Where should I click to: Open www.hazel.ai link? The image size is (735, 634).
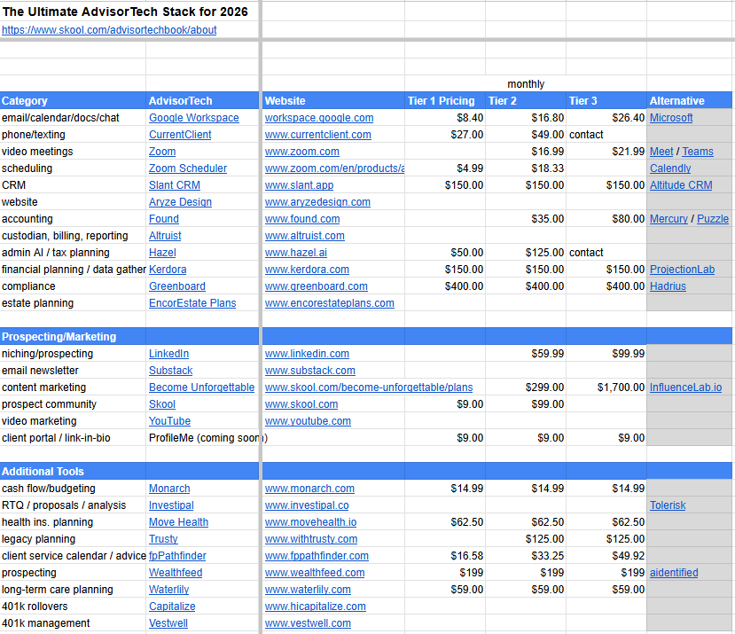[296, 253]
